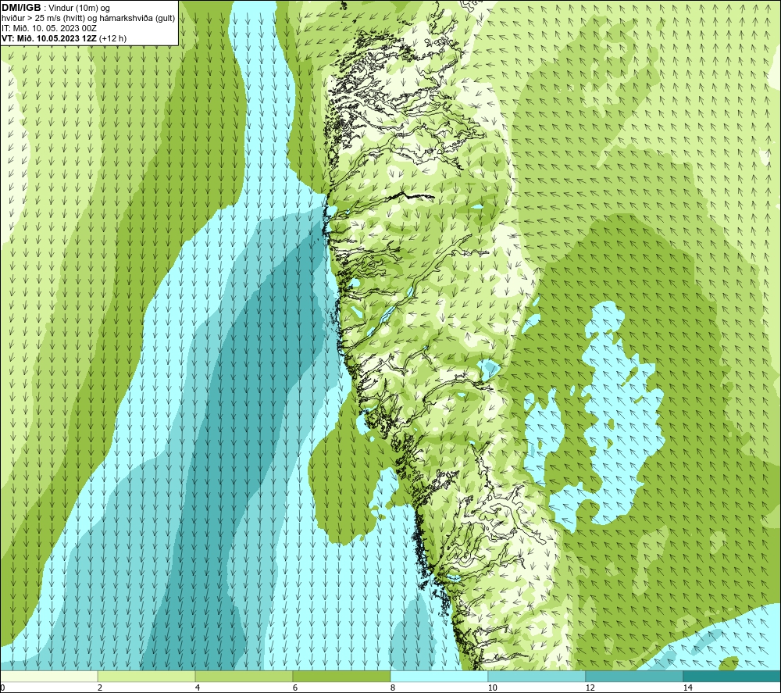This screenshot has height=693, width=781.
Task: Click the 10-12 m/s cyan legend swatch
Action: (x=537, y=677)
